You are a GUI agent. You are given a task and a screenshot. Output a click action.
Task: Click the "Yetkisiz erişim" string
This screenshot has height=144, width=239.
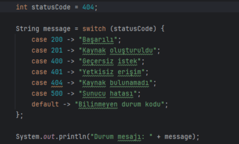pyautogui.click(x=112, y=72)
